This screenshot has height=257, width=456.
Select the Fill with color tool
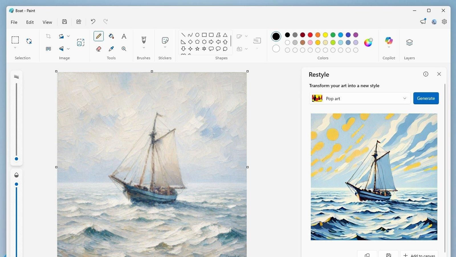click(x=111, y=36)
